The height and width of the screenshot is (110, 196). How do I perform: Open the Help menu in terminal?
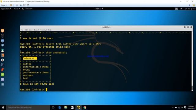click(50, 30)
